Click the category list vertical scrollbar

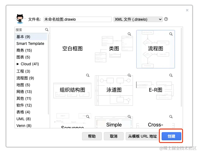tap(48, 74)
